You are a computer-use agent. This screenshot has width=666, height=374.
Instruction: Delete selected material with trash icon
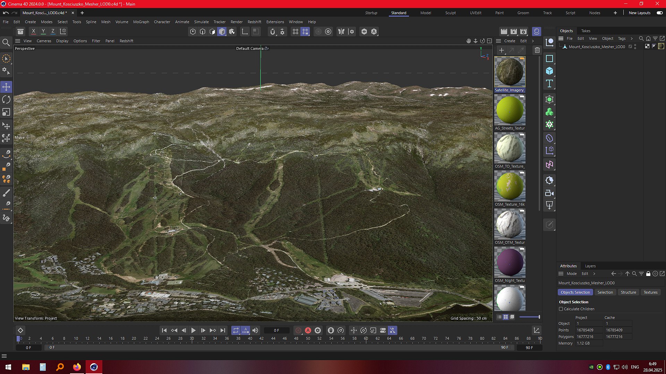pyautogui.click(x=537, y=50)
